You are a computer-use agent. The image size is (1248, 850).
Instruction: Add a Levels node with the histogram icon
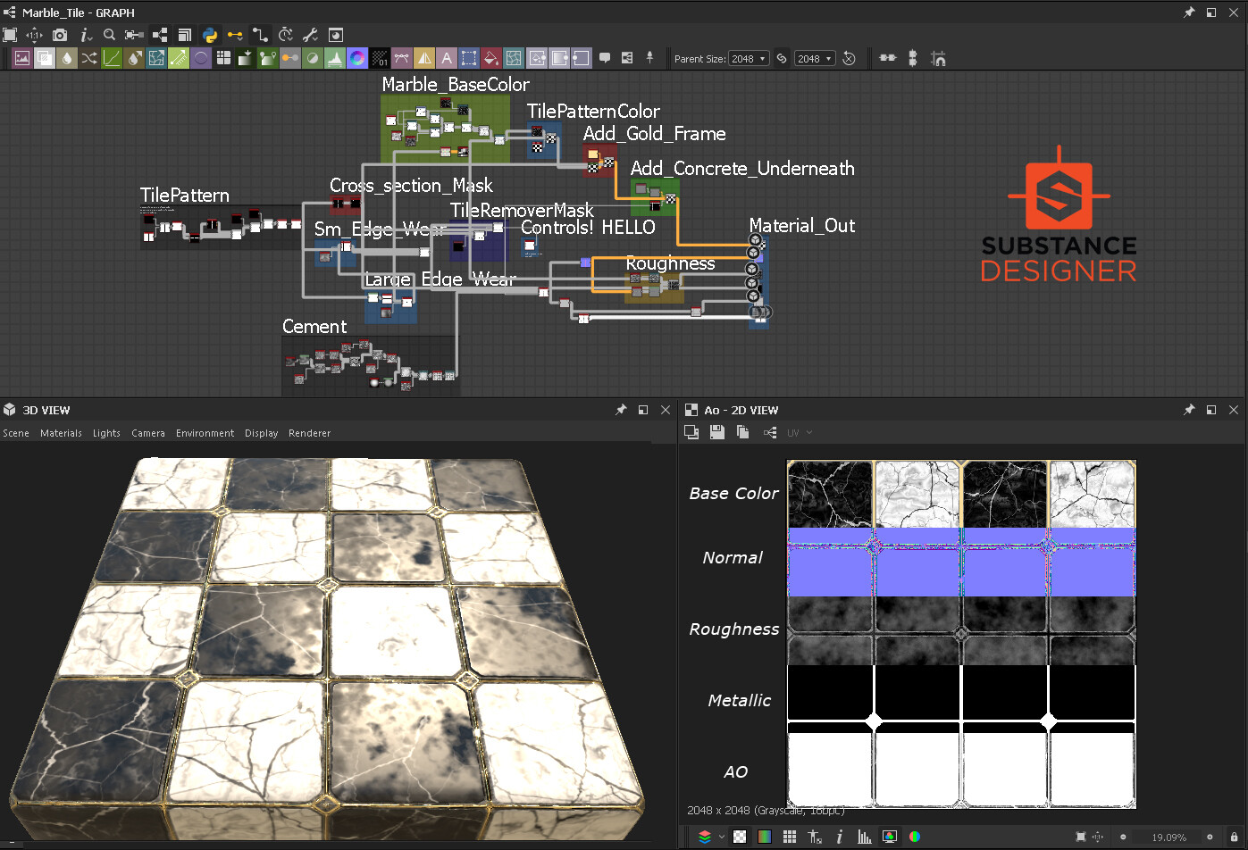335,59
